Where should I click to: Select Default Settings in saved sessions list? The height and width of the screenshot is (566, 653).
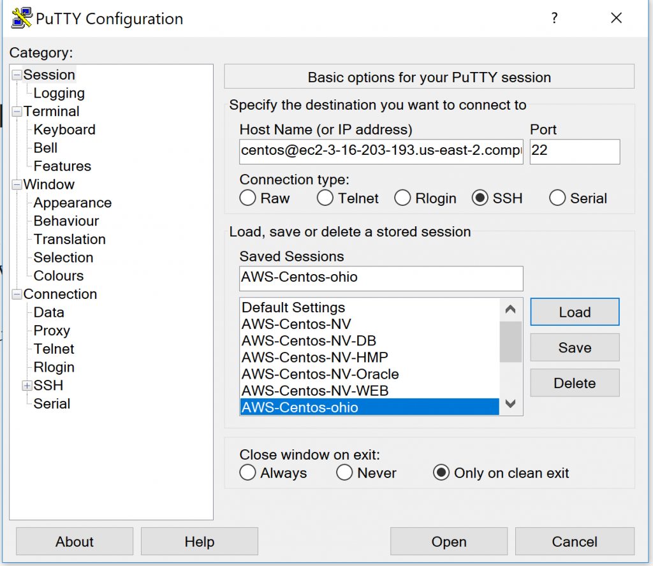point(370,308)
